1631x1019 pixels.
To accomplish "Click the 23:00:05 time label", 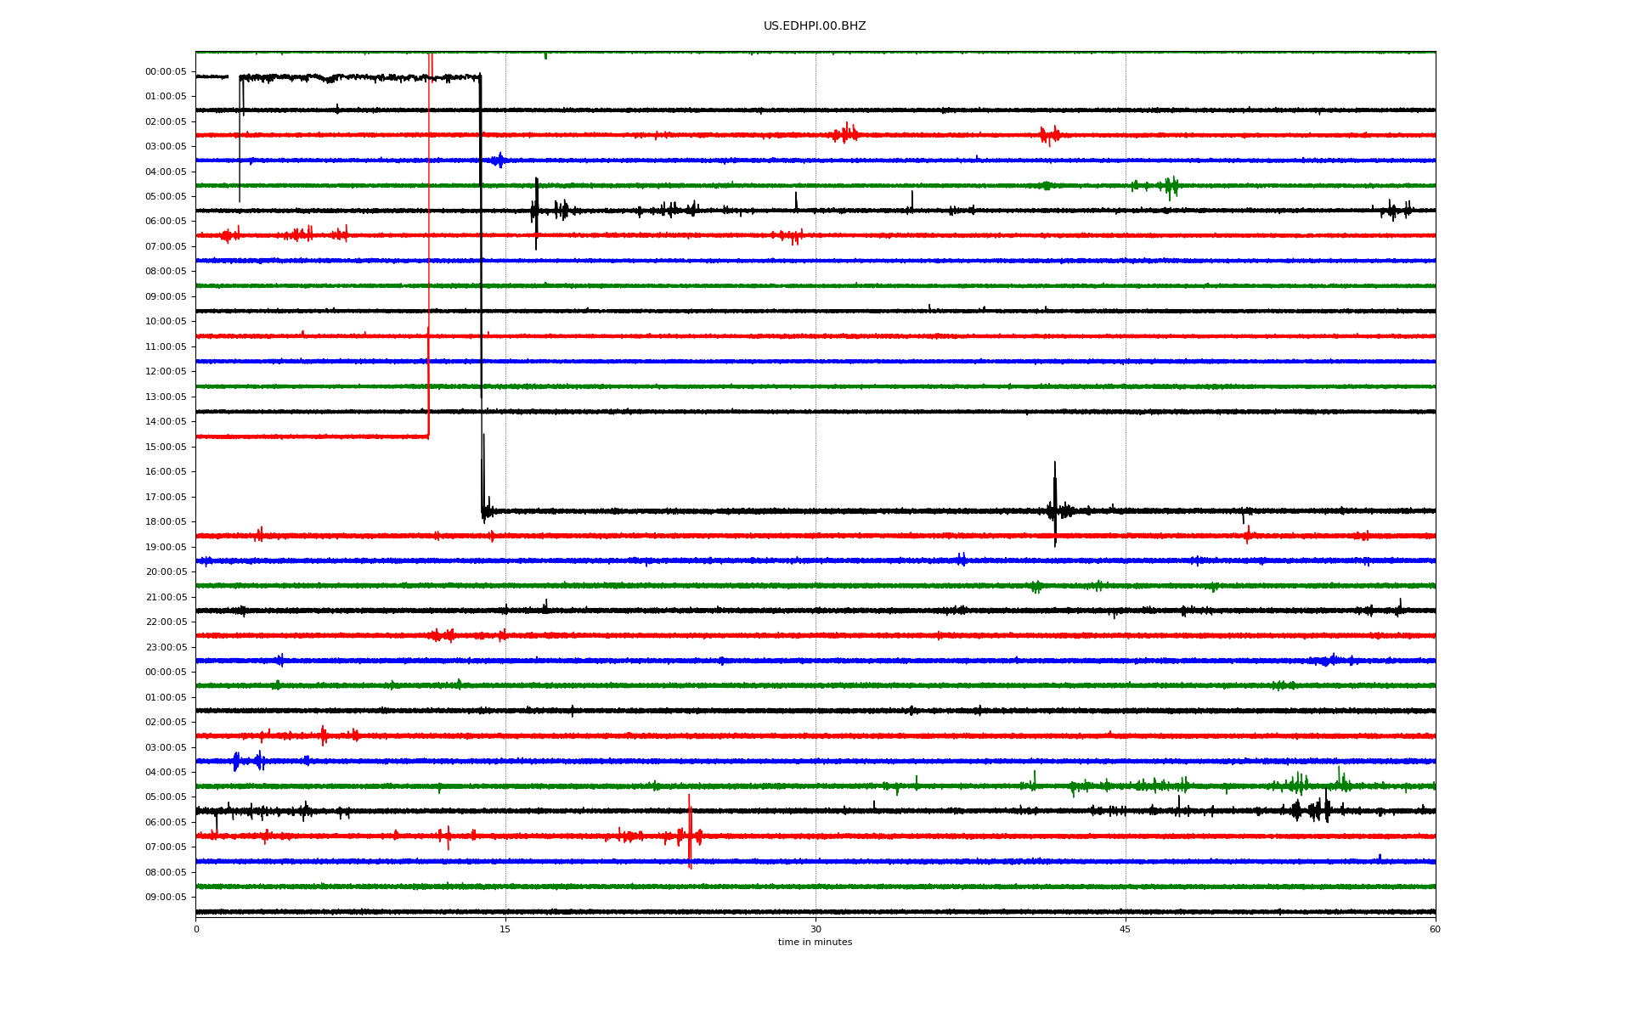I will (x=166, y=647).
